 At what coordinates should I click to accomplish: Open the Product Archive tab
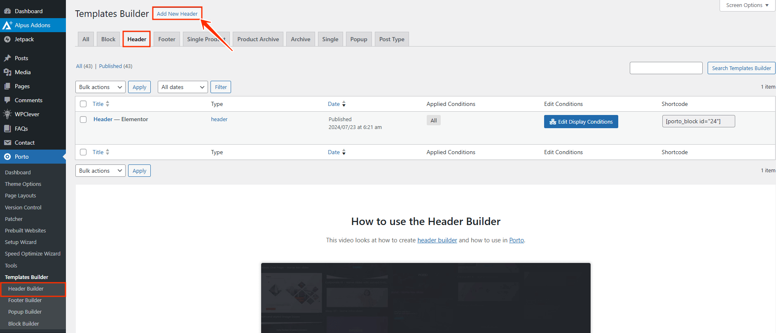point(258,39)
